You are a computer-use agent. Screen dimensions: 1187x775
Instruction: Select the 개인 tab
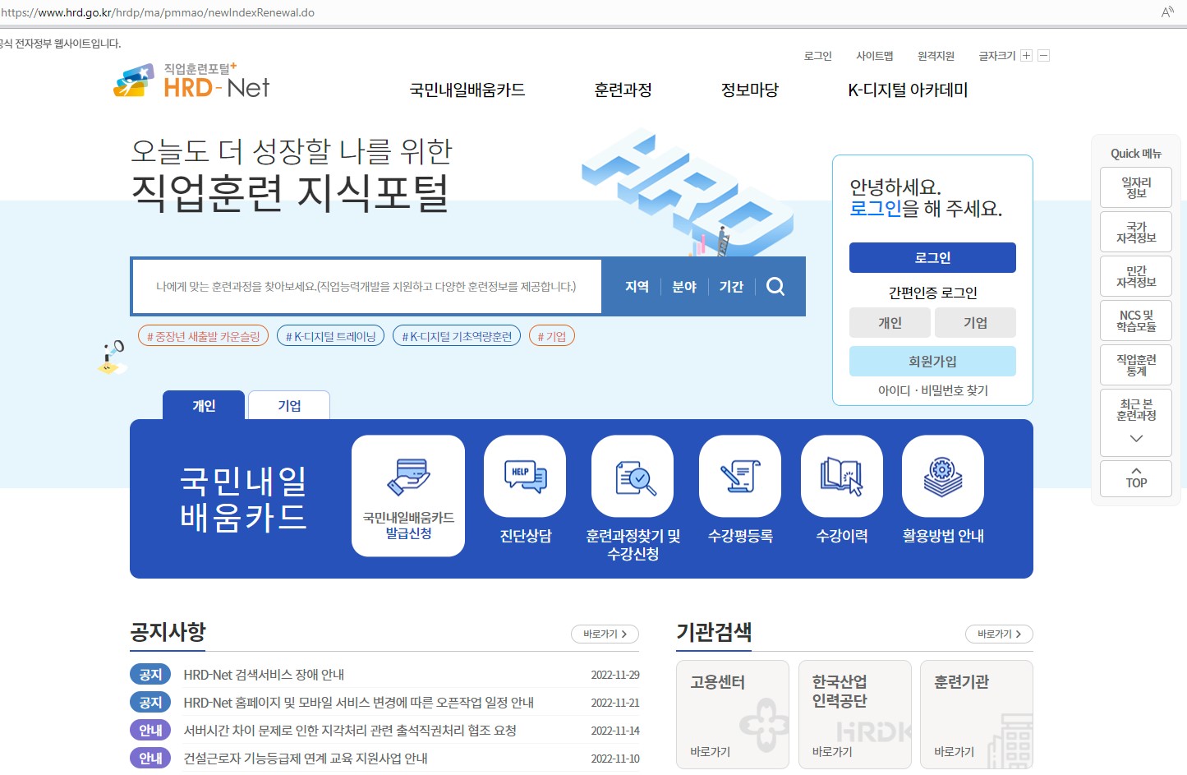point(204,405)
